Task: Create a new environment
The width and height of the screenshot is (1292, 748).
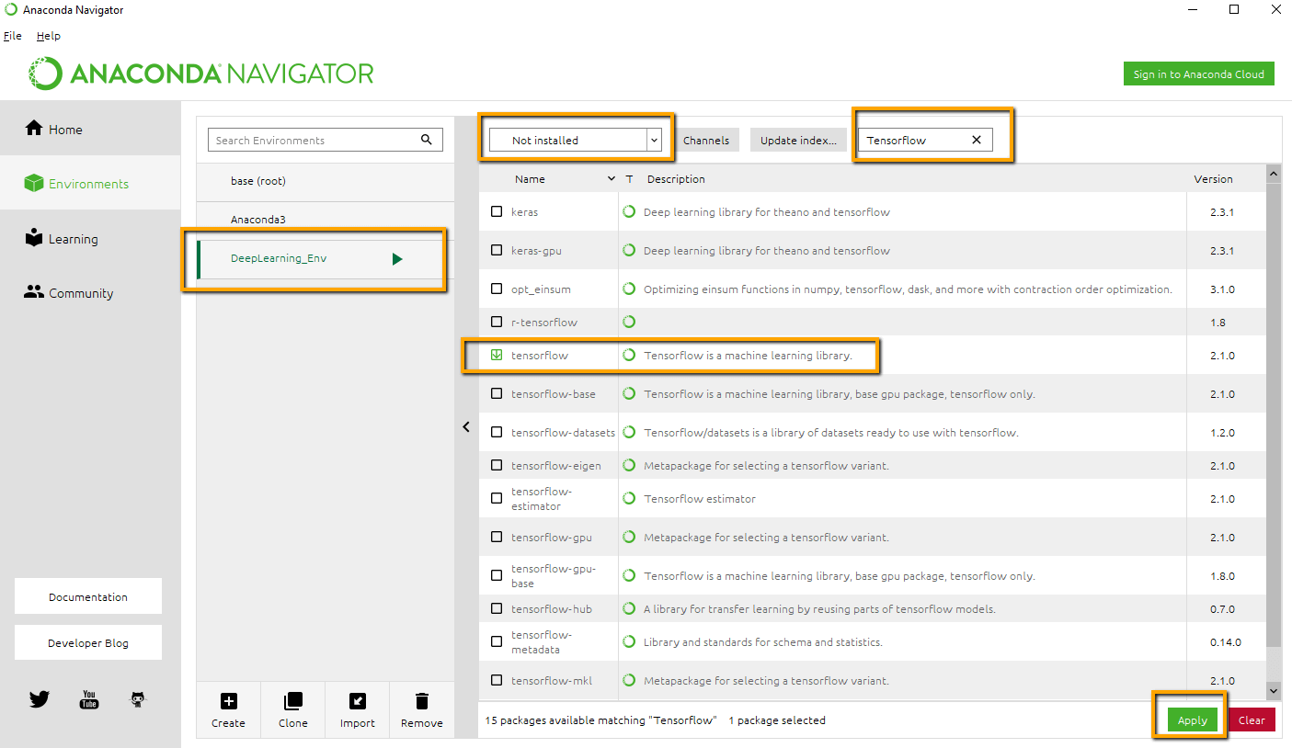Action: (228, 710)
